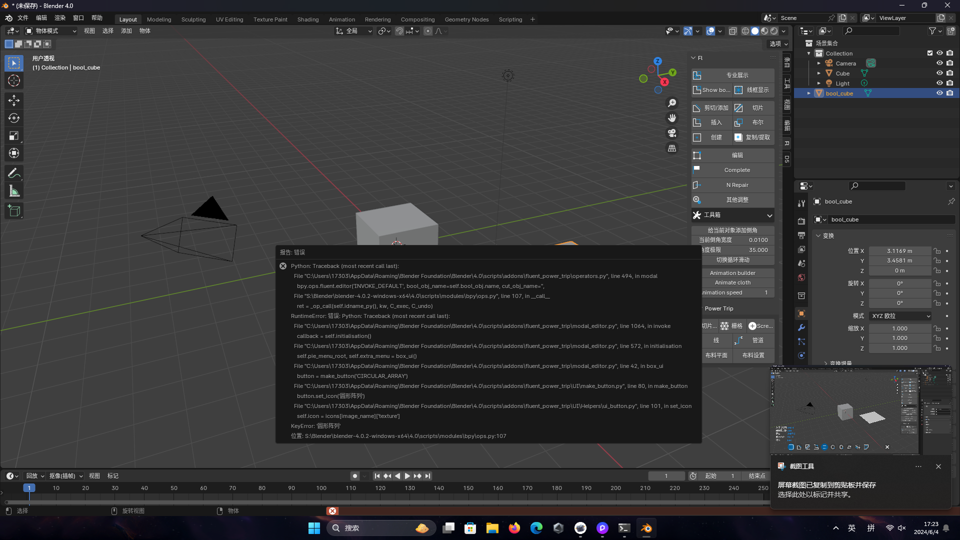
Task: Switch to the Geometry Nodes workspace tab
Action: (x=466, y=19)
